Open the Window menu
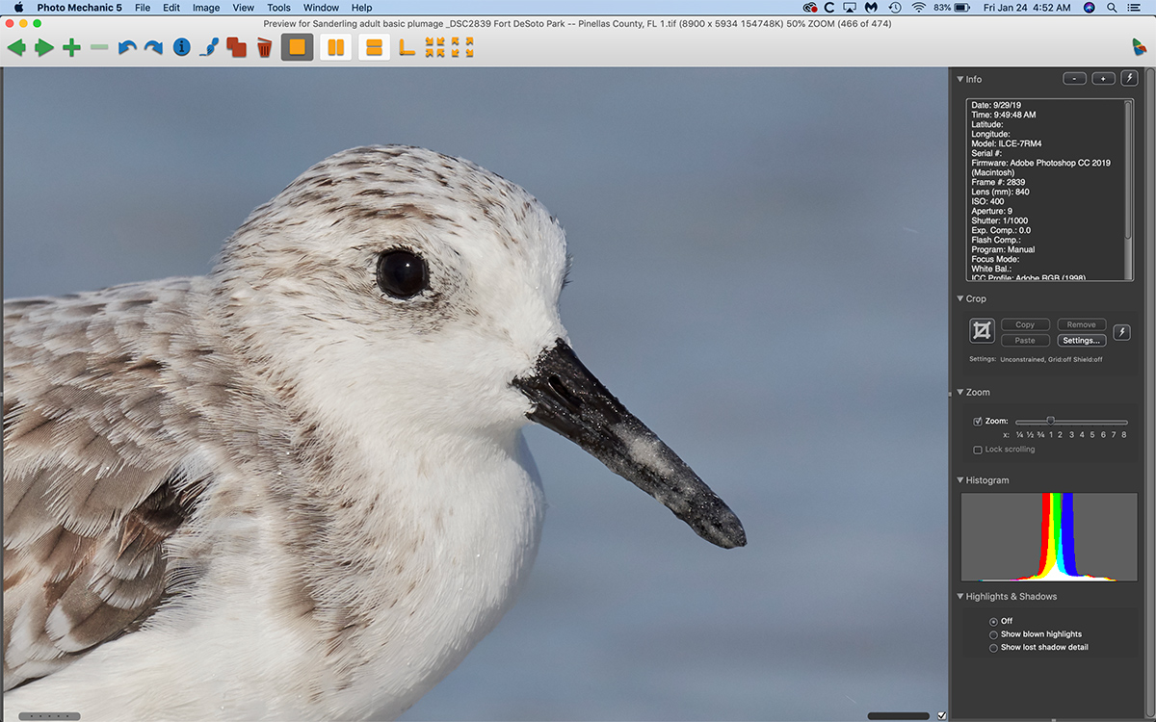Viewport: 1156px width, 722px height. pos(321,8)
